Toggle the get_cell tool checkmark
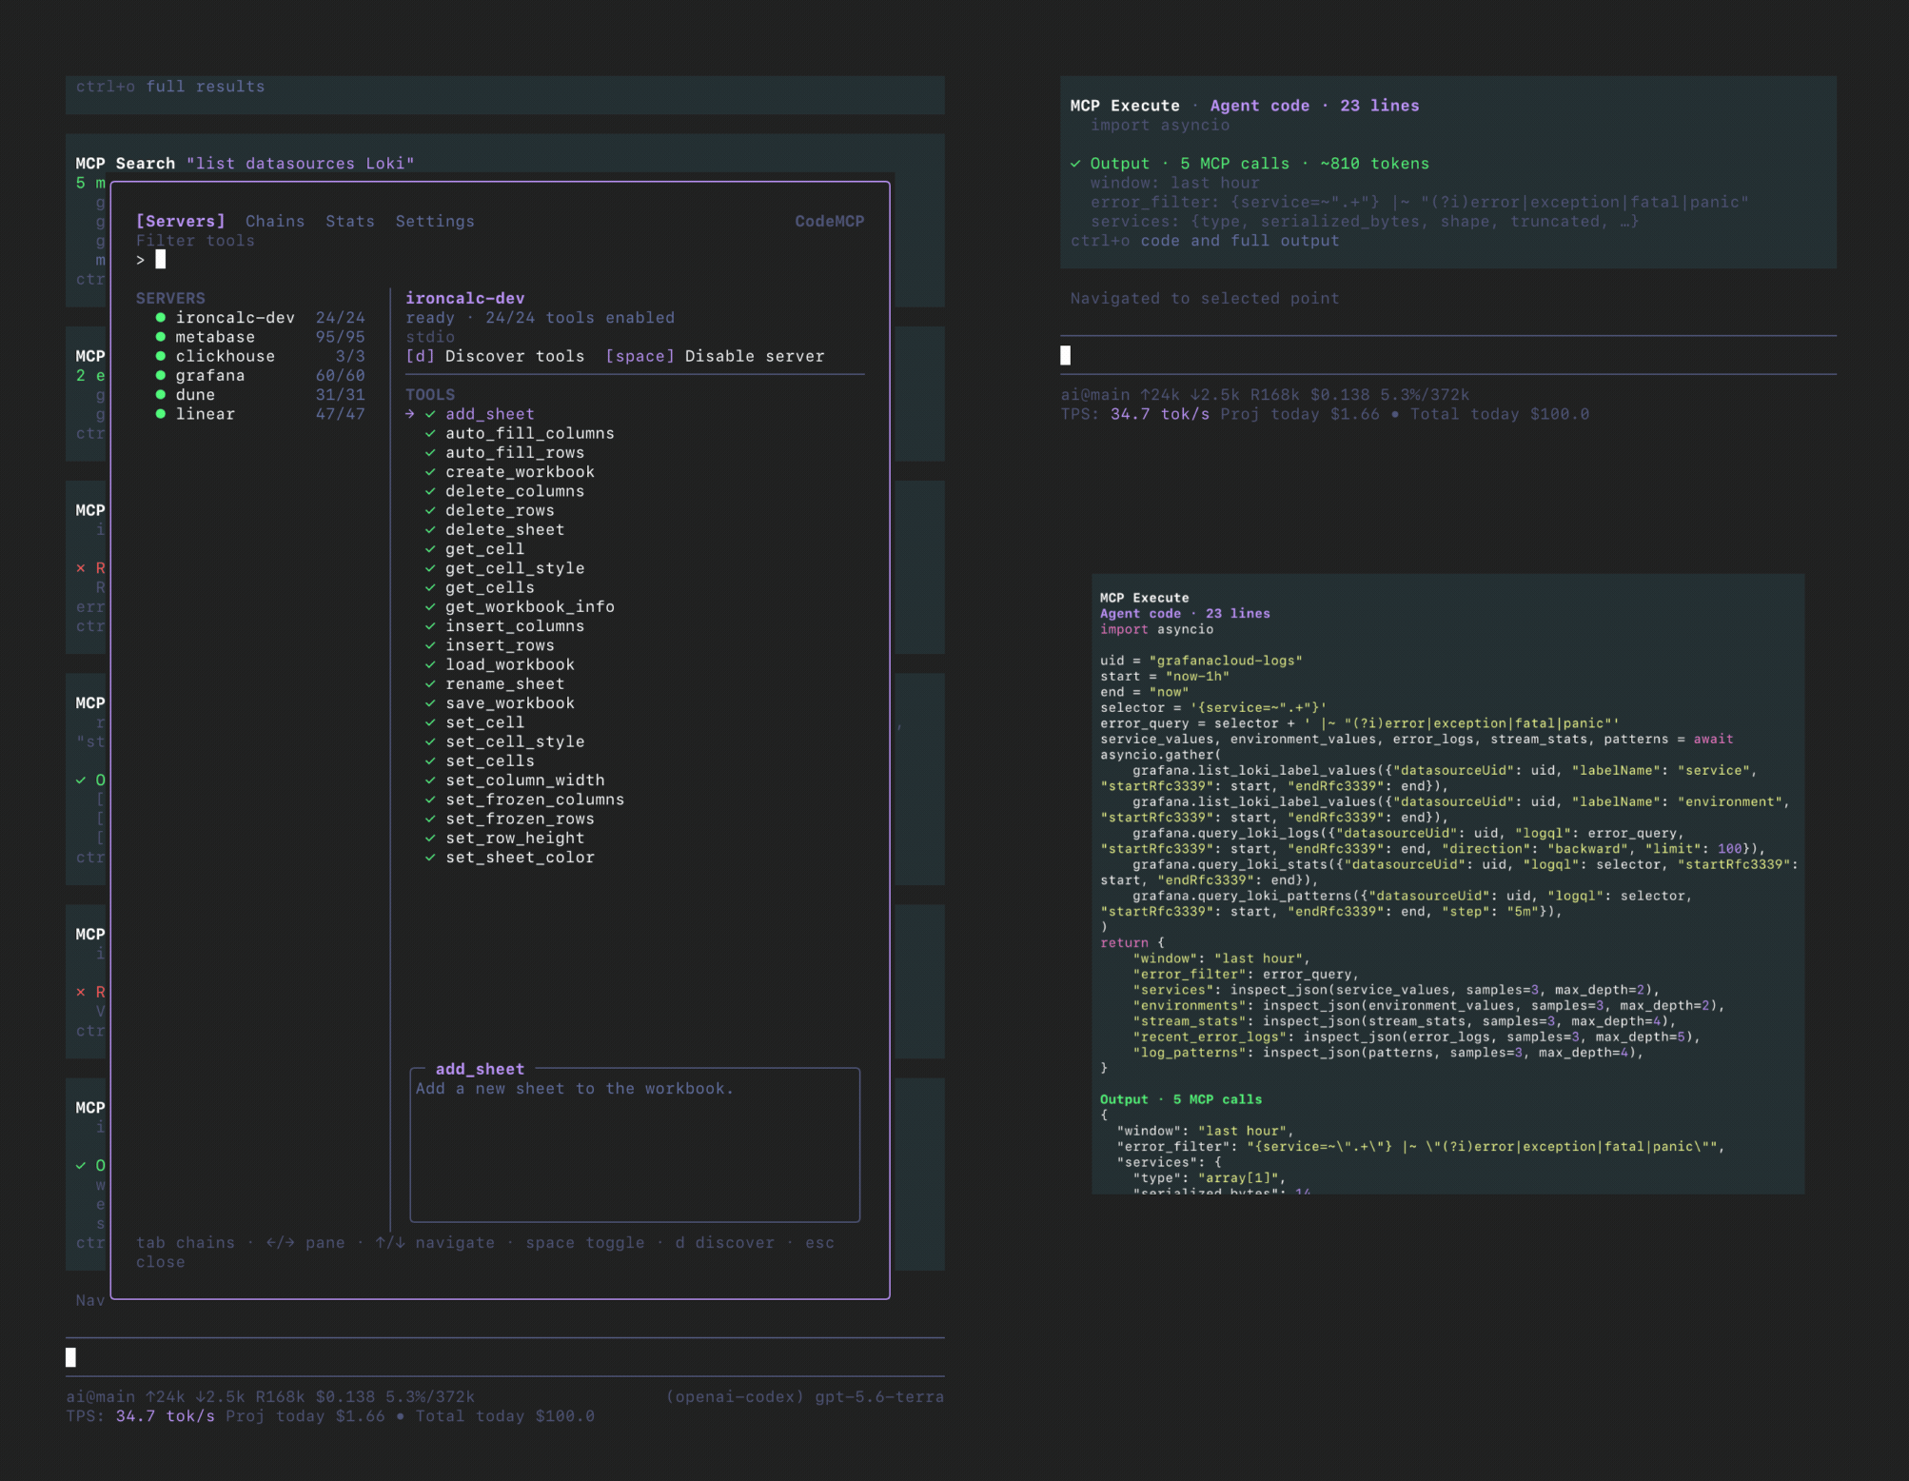Screen dimensions: 1909x1481 (x=430, y=549)
